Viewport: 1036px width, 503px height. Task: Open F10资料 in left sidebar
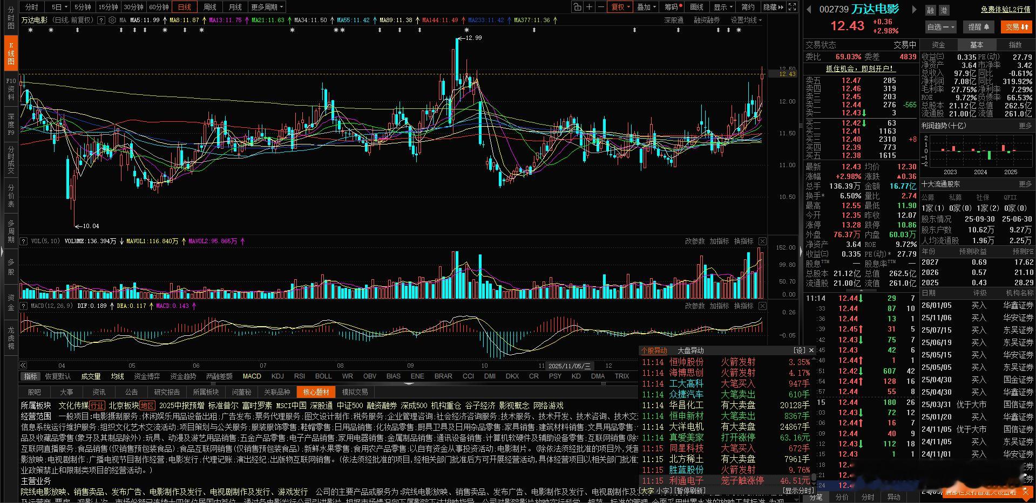point(11,89)
